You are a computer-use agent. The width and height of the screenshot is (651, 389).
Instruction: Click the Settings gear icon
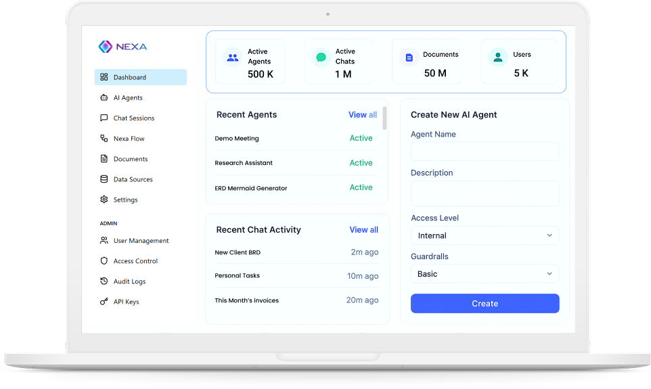[104, 200]
